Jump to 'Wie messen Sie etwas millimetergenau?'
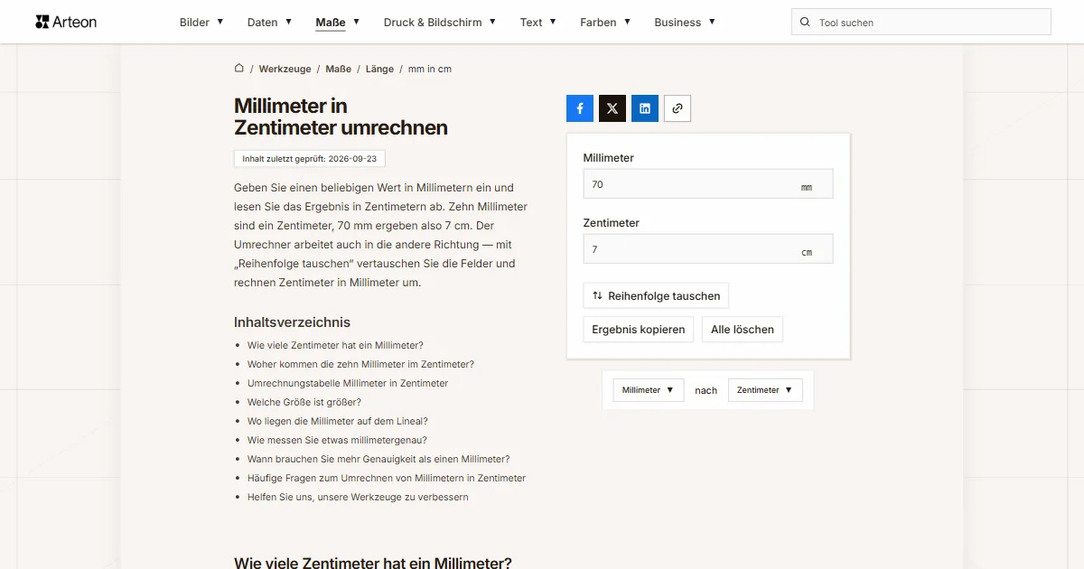1084x569 pixels. pos(337,440)
